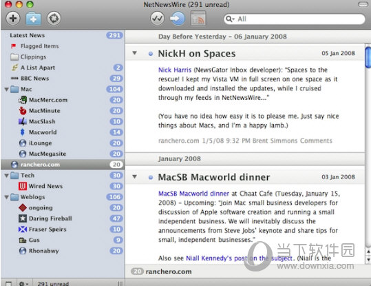
Task: Click the RSS feed browser toolbar icon
Action: [198, 19]
